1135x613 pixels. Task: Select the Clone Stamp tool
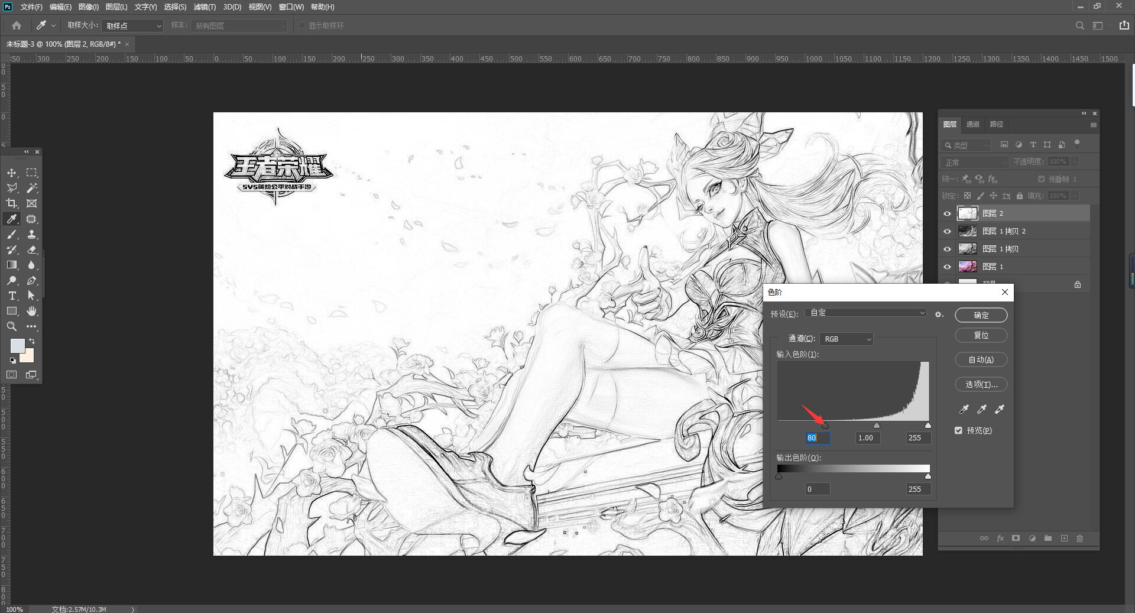click(x=31, y=234)
